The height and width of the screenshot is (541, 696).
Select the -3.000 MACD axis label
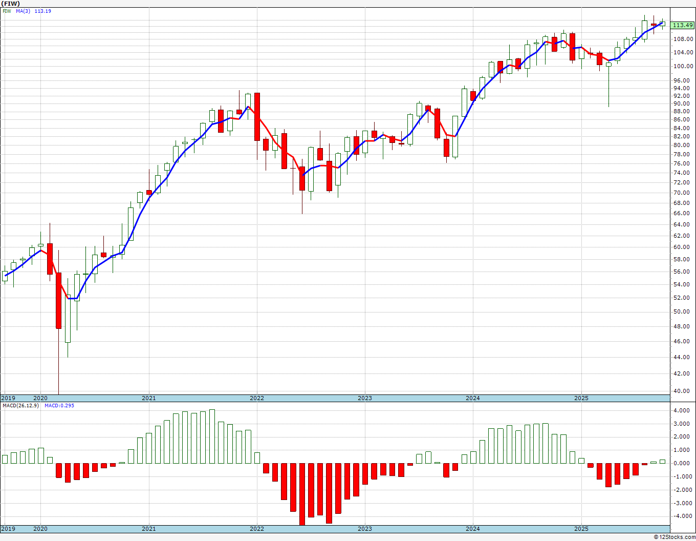[x=682, y=503]
